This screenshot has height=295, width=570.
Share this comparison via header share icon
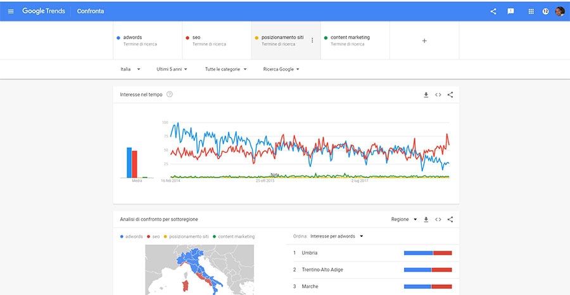493,11
